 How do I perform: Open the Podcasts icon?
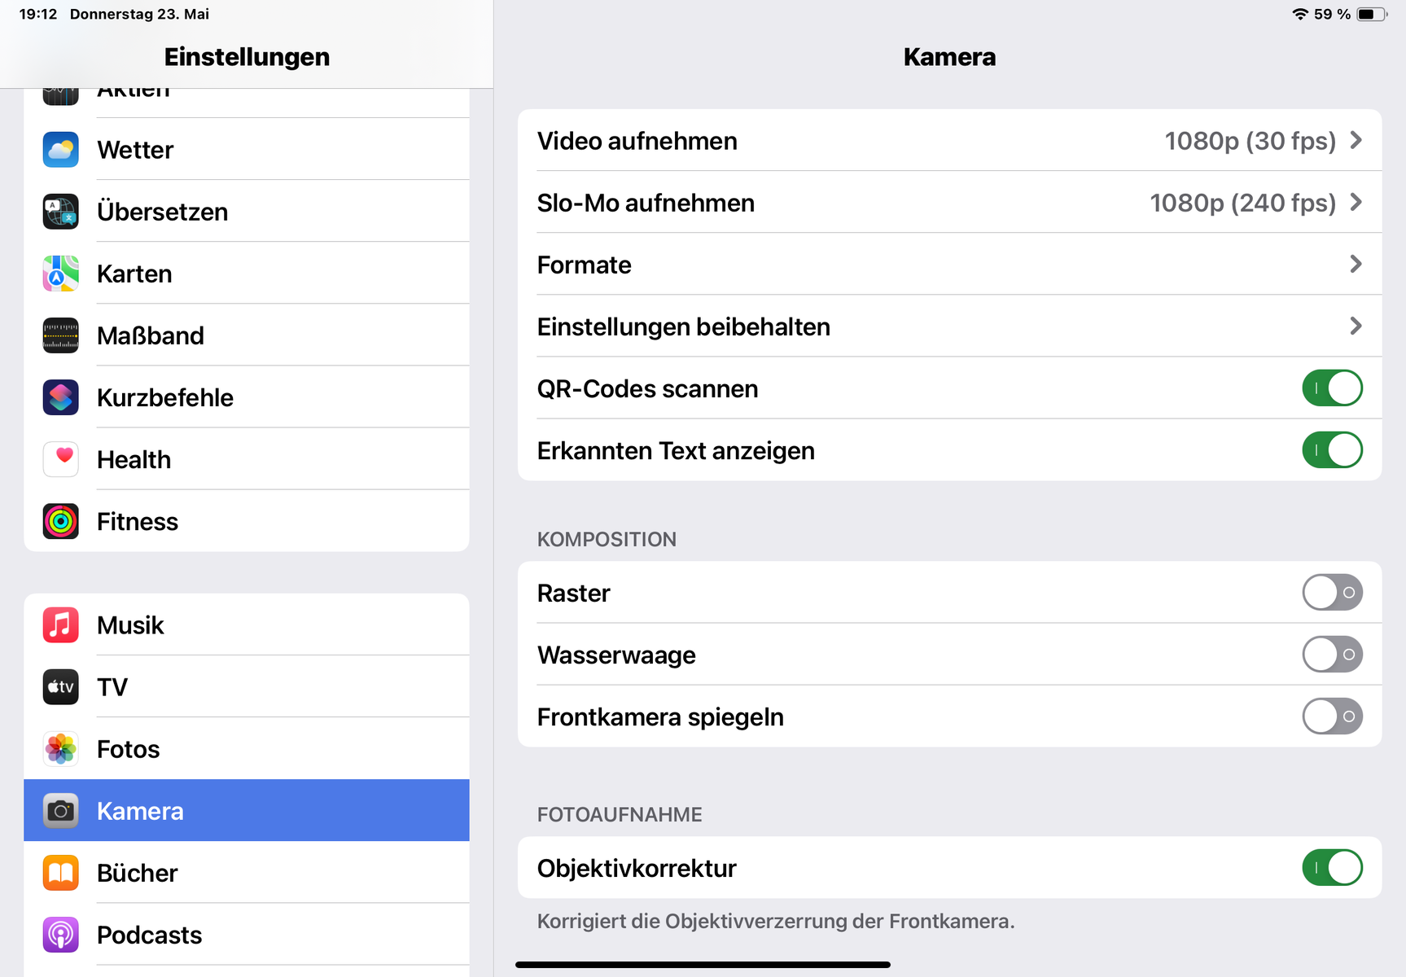(61, 935)
